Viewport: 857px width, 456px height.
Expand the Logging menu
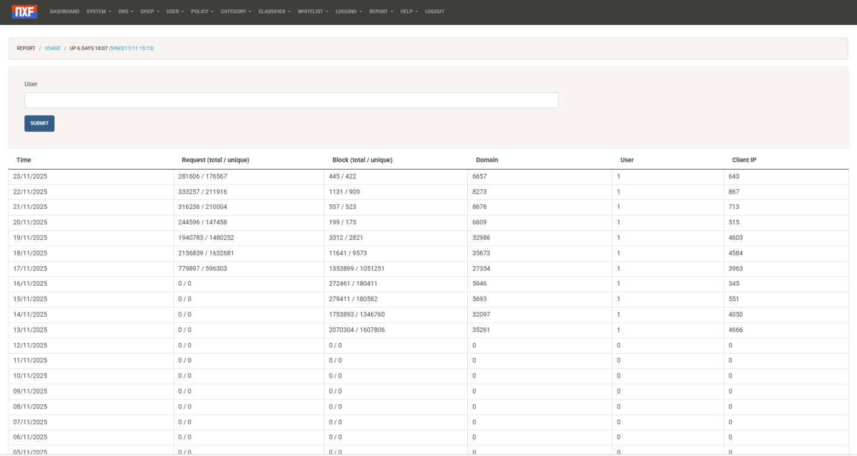coord(348,11)
